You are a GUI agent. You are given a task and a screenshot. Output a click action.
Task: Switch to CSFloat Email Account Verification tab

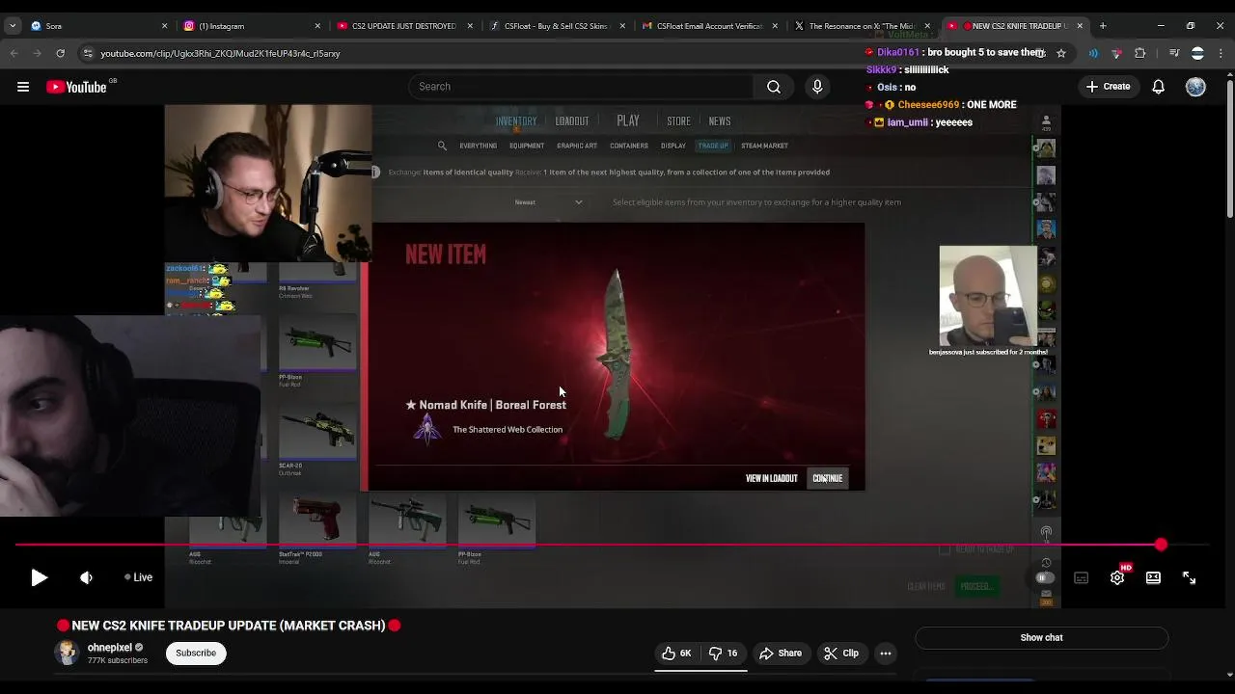(x=709, y=26)
